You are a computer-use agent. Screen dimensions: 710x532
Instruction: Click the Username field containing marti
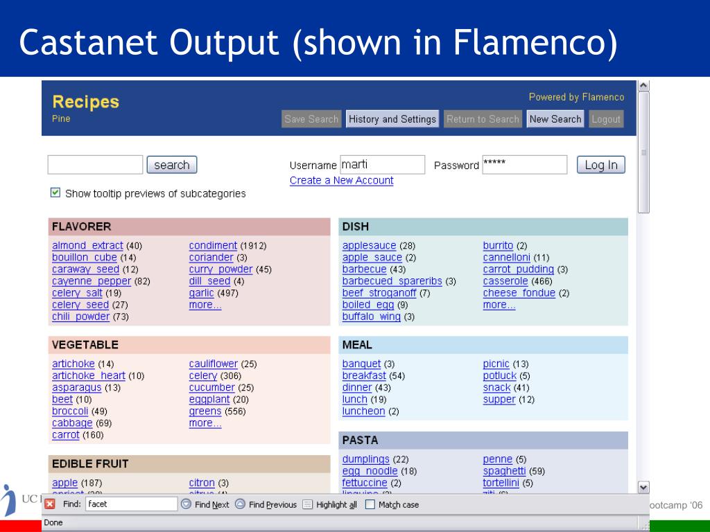click(x=383, y=165)
